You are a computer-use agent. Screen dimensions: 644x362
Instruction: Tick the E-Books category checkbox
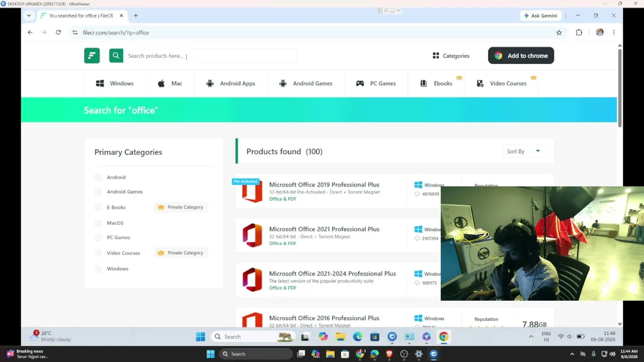(x=98, y=207)
